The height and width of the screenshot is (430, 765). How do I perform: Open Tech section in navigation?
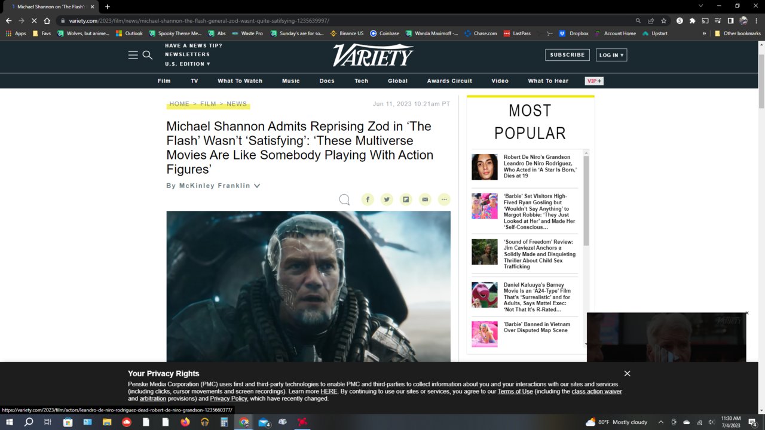362,81
